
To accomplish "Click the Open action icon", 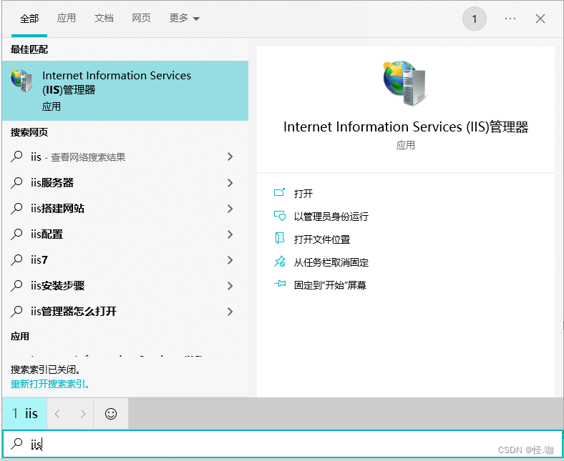I will click(x=279, y=192).
